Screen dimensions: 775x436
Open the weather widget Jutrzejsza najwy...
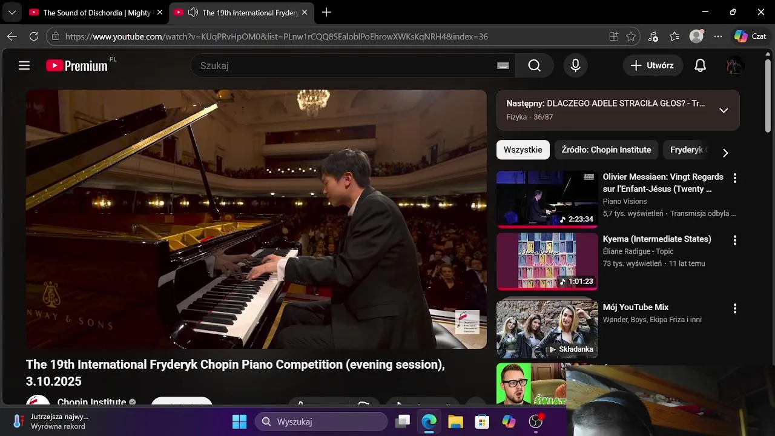click(51, 421)
